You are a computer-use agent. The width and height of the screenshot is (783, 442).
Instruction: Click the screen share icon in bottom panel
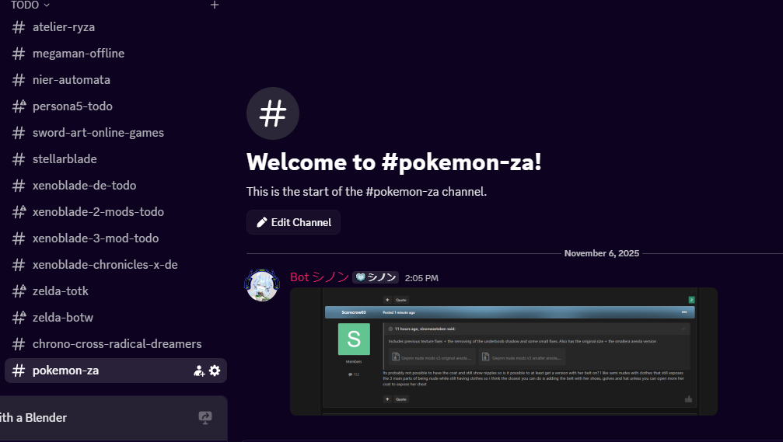[205, 418]
